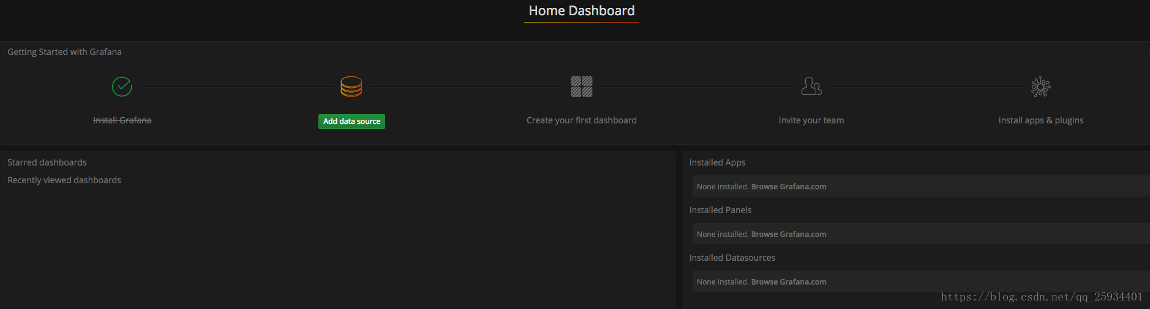Click the Starred dashboards heading
This screenshot has width=1150, height=309.
coord(47,162)
